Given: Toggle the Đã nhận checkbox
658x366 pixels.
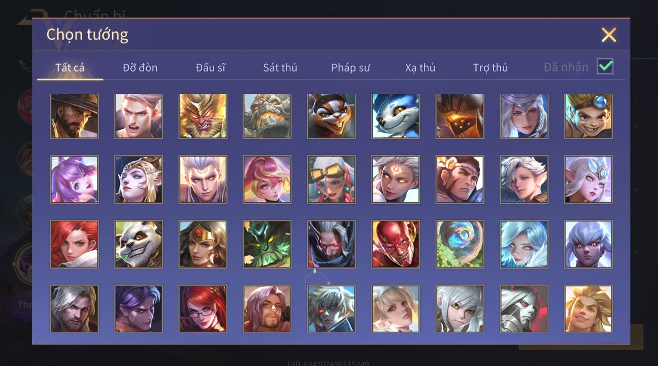Looking at the screenshot, I should pos(605,67).
